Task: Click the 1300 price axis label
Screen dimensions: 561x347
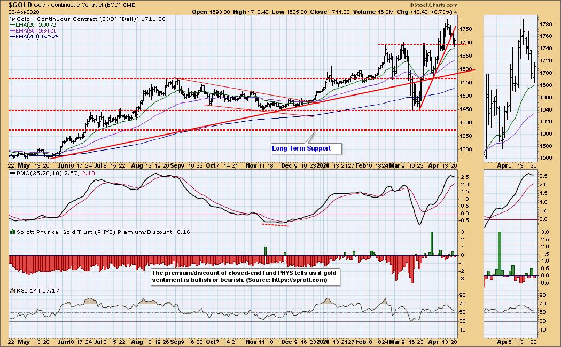Action: 466,149
